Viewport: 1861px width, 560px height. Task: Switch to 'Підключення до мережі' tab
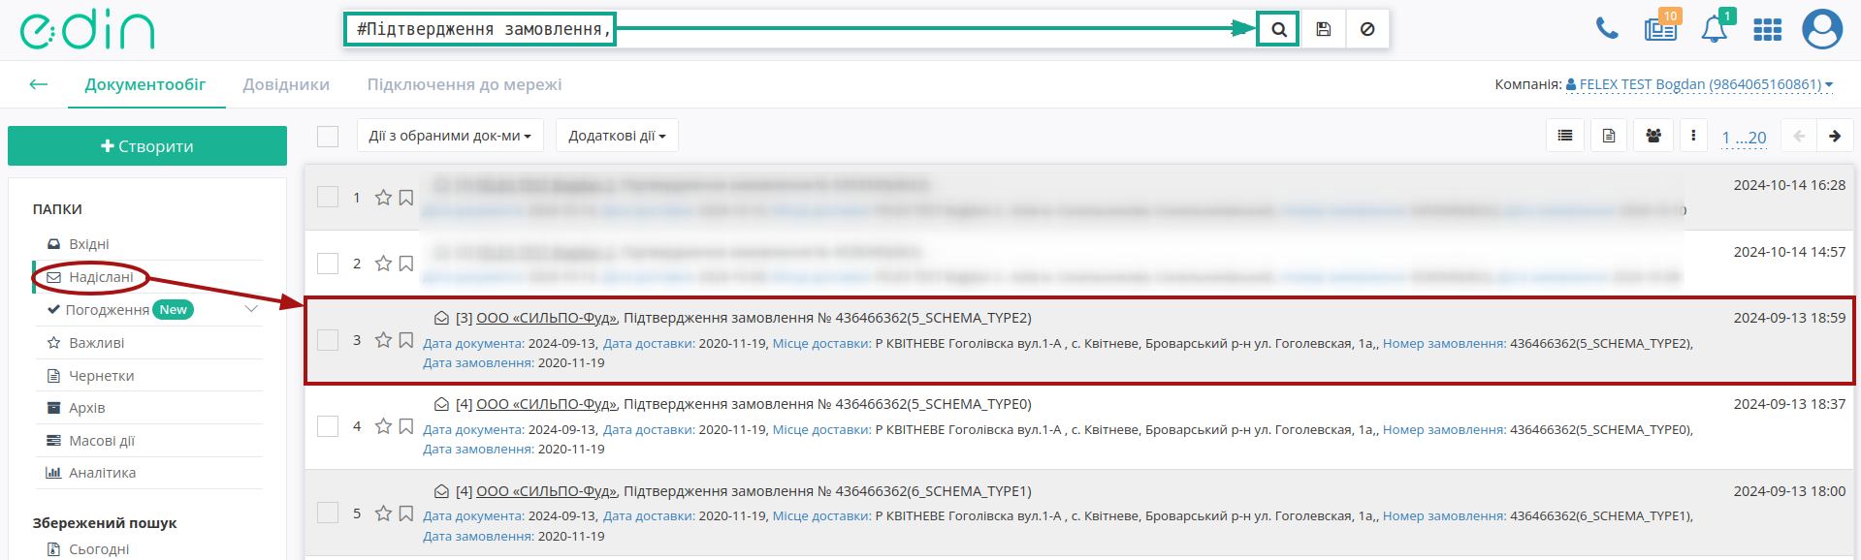click(x=465, y=84)
